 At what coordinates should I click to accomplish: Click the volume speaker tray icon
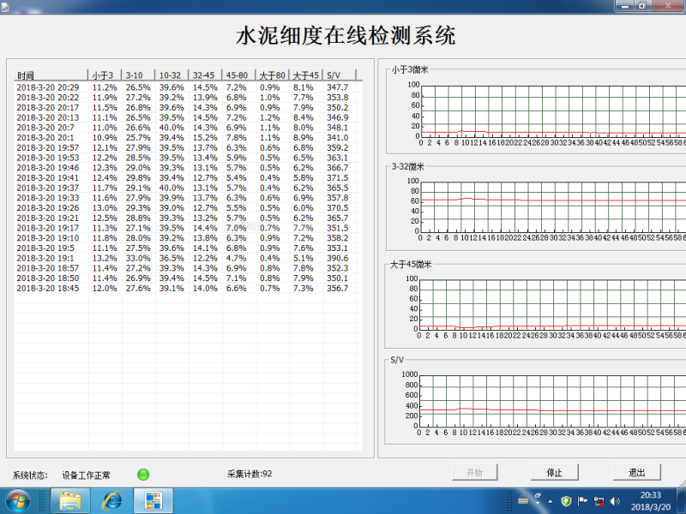[616, 501]
